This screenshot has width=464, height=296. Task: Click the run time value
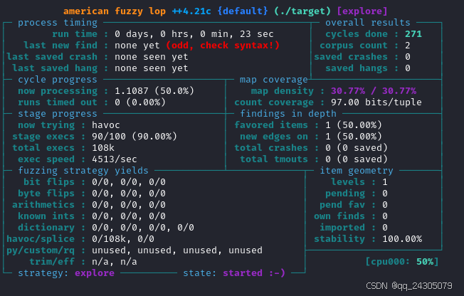click(194, 34)
